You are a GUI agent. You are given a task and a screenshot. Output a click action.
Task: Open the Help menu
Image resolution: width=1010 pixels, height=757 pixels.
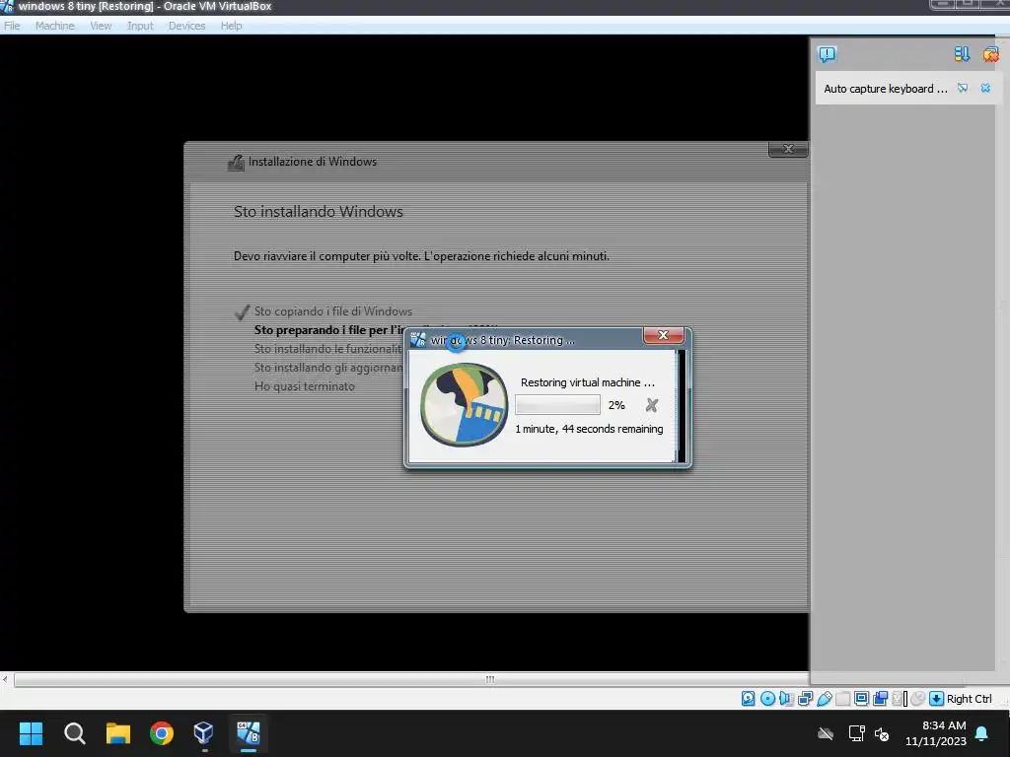[x=231, y=26]
